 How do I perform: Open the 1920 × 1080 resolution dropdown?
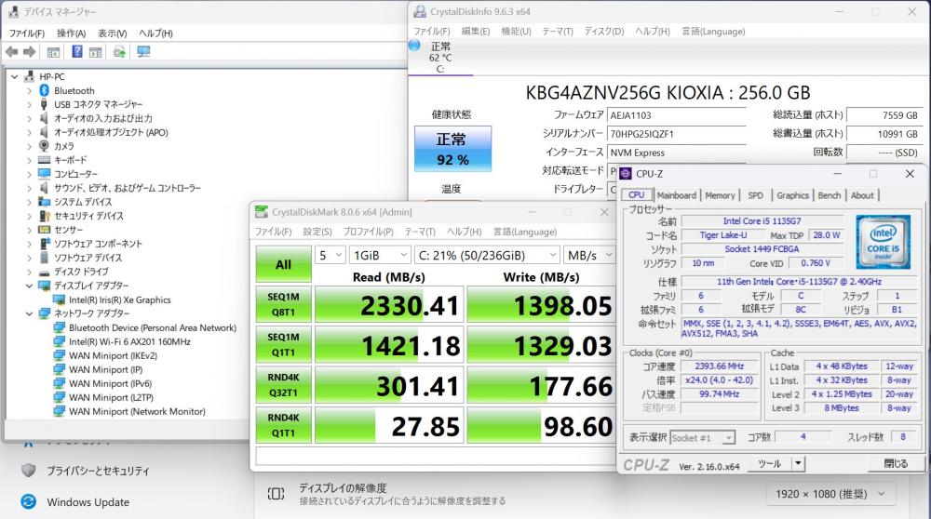click(829, 494)
